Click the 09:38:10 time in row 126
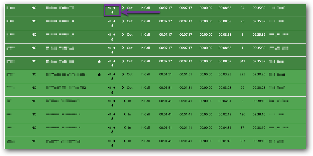This screenshot has height=156, width=313. (x=259, y=114)
